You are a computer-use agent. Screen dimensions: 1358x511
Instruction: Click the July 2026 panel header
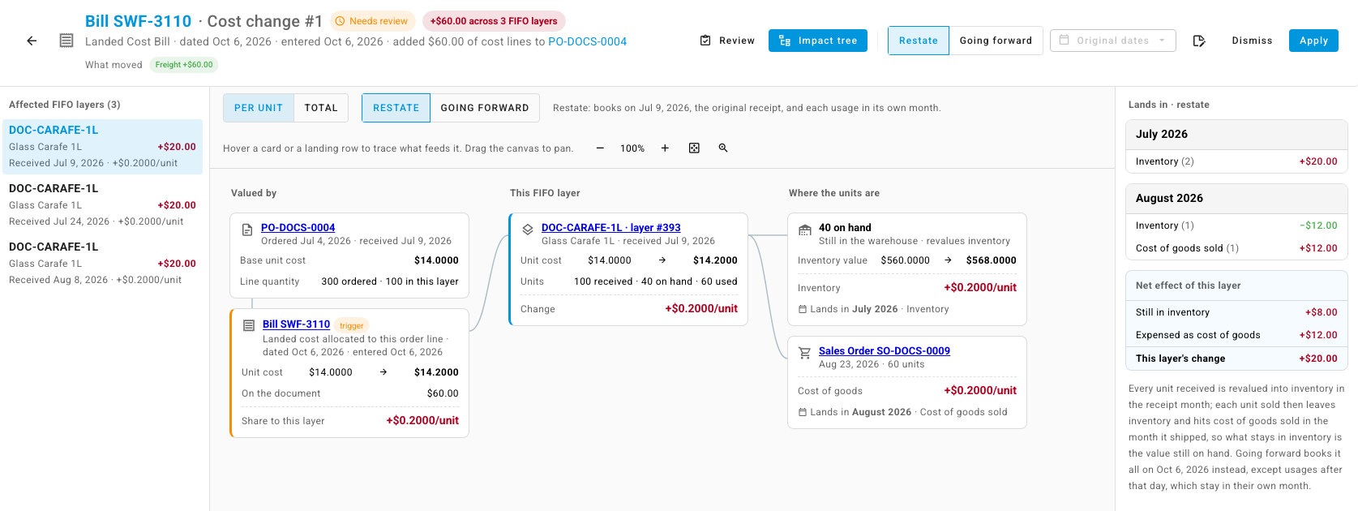[x=1236, y=135]
